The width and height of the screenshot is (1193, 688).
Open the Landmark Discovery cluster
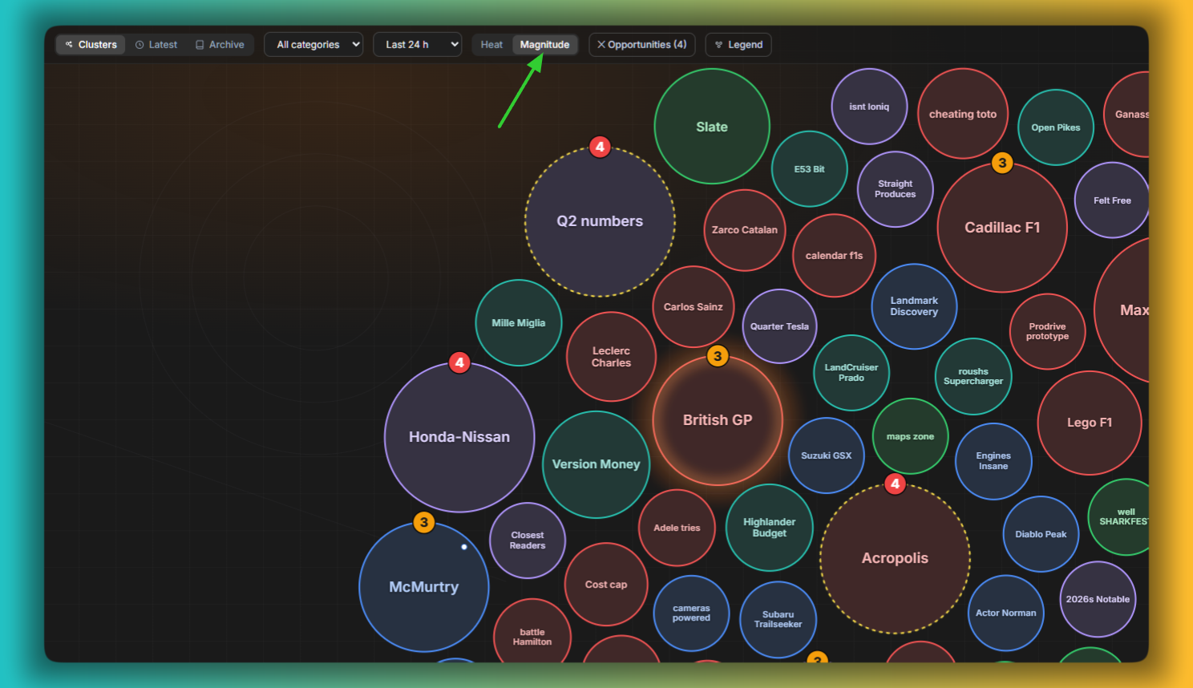(x=914, y=306)
